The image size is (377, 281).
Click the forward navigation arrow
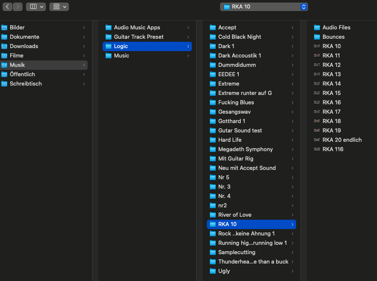click(17, 7)
